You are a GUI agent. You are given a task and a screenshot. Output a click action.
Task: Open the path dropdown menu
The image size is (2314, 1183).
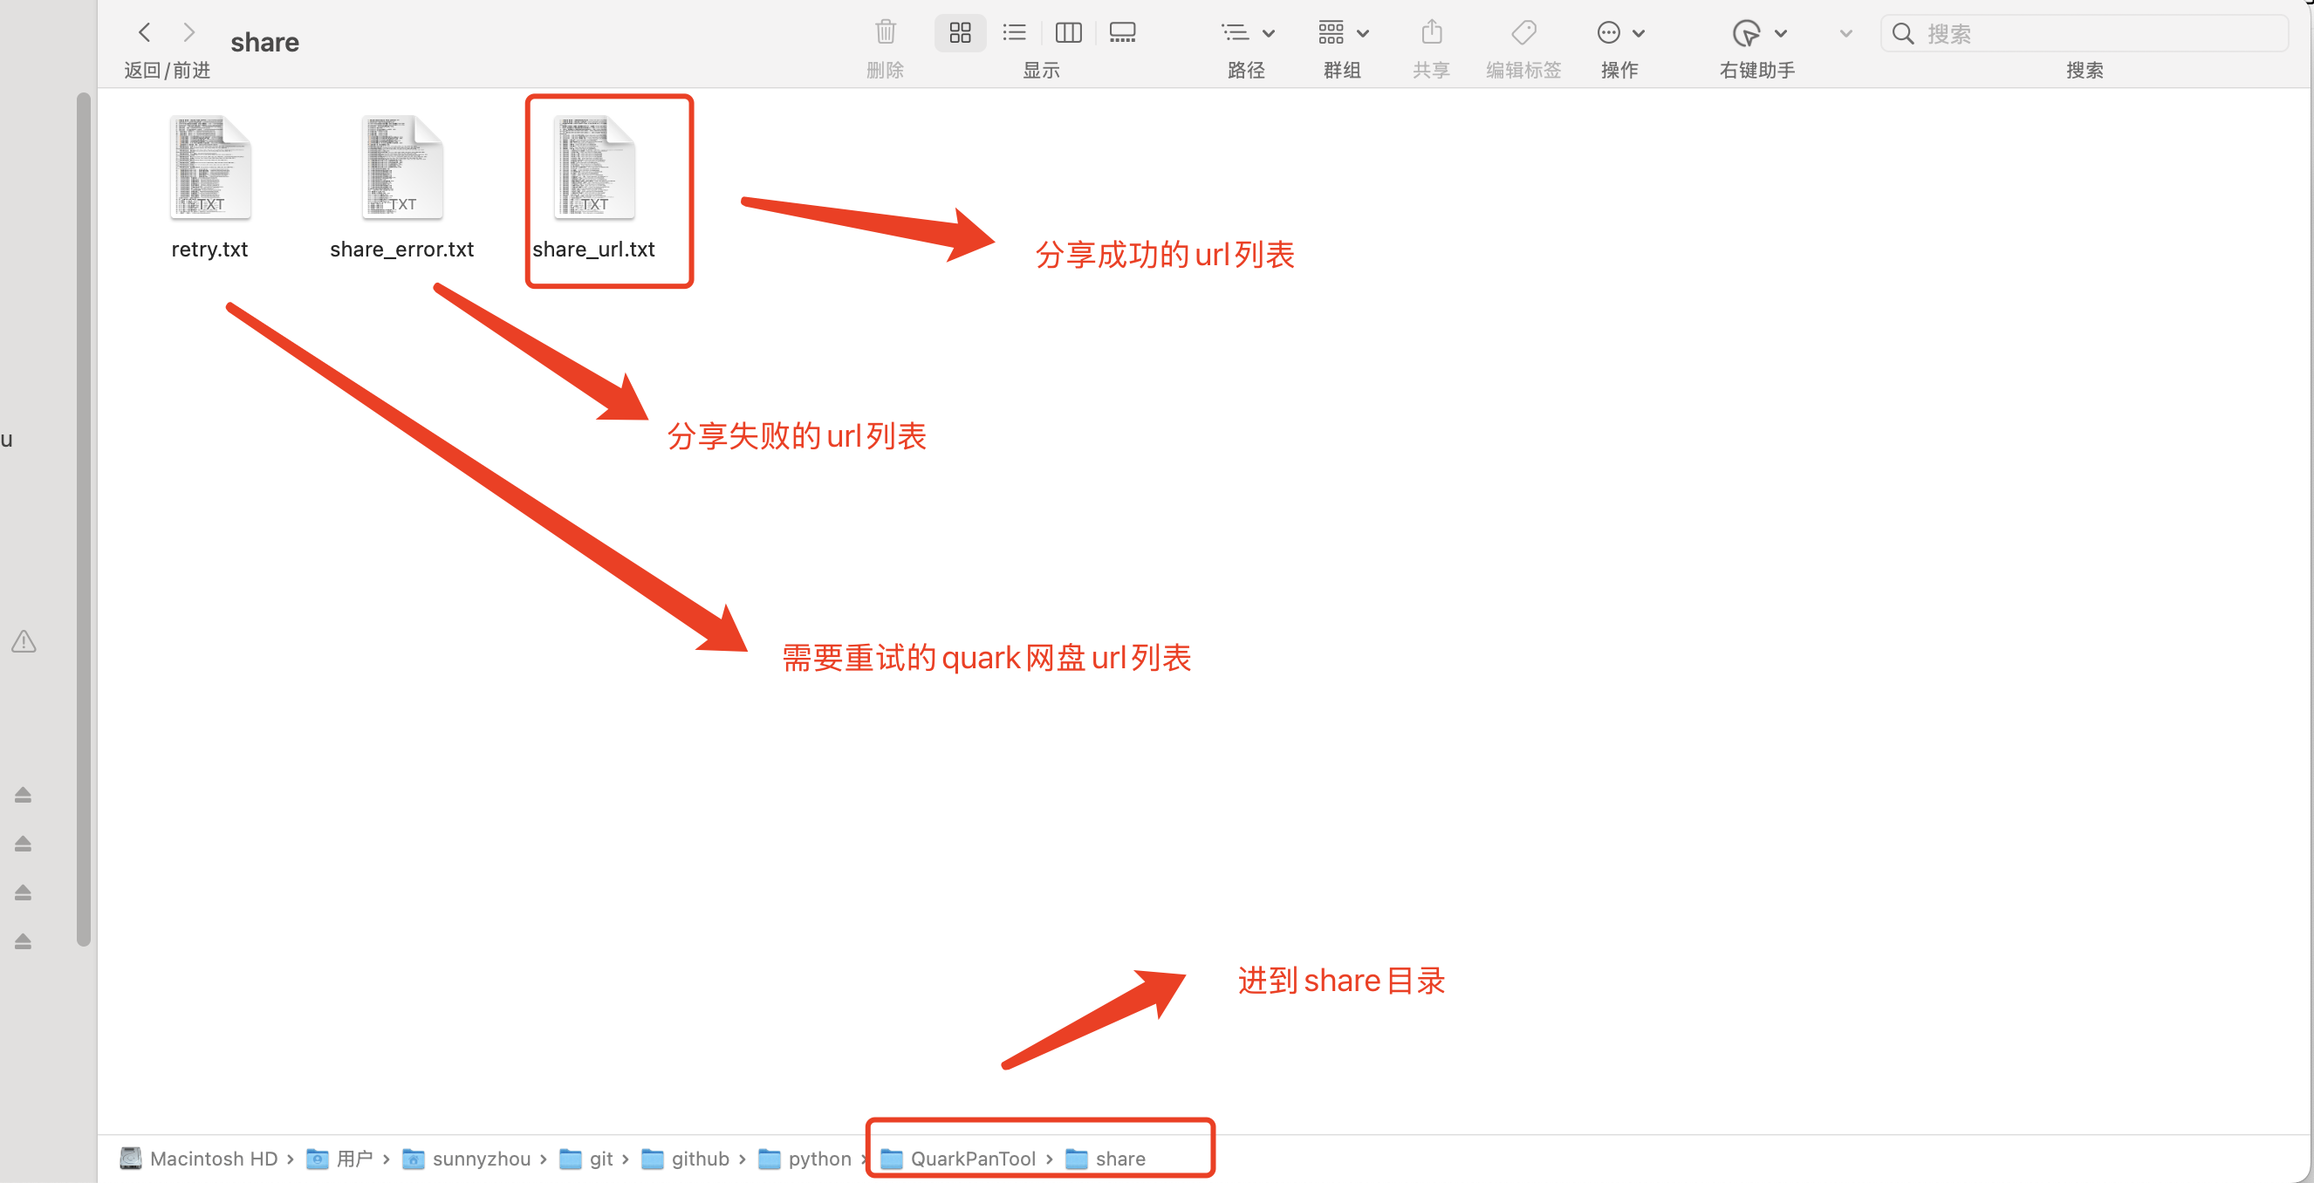click(1247, 33)
